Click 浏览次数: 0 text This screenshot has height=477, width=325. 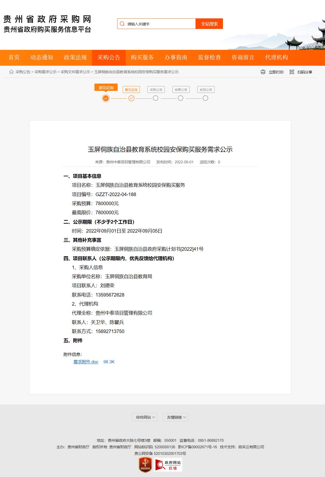(x=210, y=162)
